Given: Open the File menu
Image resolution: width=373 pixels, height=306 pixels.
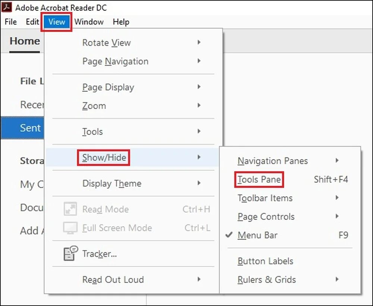Looking at the screenshot, I should pyautogui.click(x=11, y=22).
